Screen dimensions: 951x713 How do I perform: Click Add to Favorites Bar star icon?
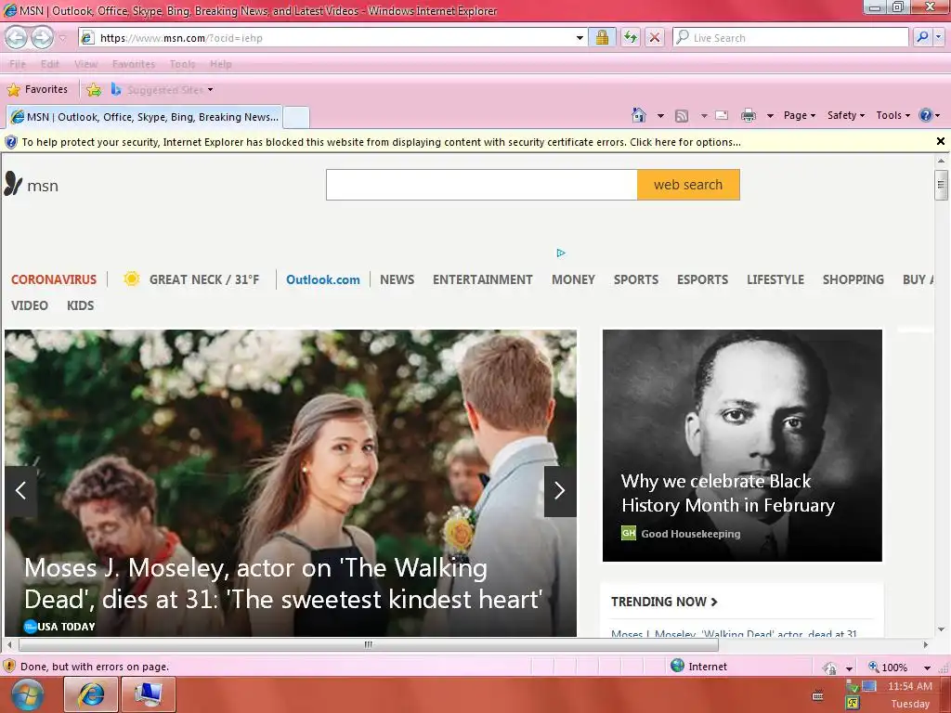(94, 90)
